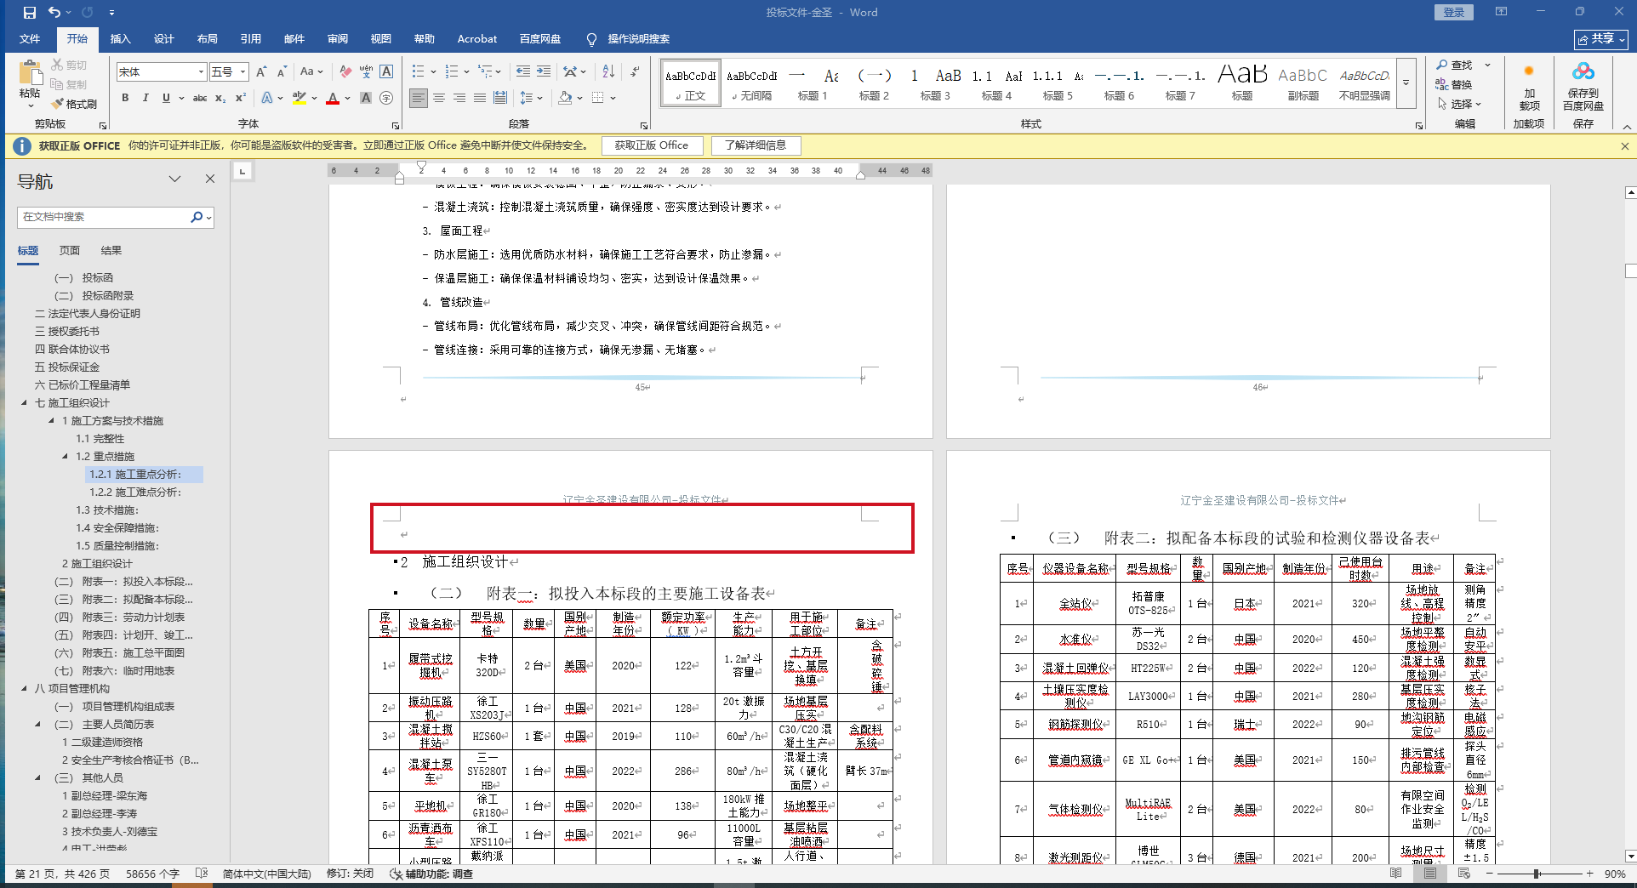Image resolution: width=1637 pixels, height=888 pixels.
Task: Apply the red font color
Action: pyautogui.click(x=332, y=98)
